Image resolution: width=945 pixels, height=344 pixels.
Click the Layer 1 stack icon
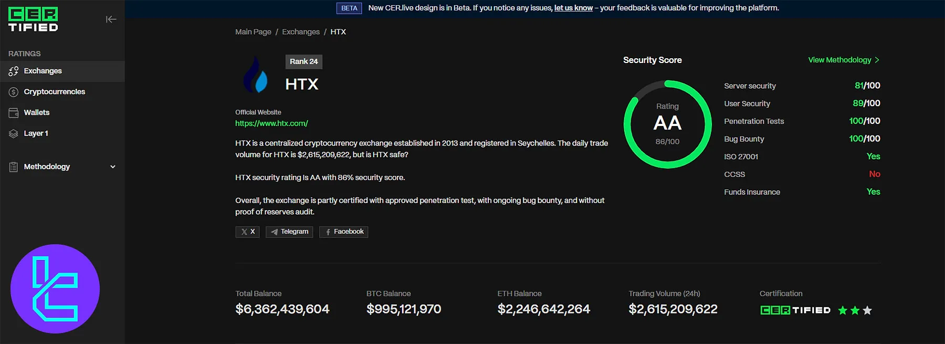(x=14, y=134)
